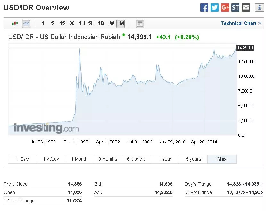Click the 14,899.1 price marker on the axis

click(x=245, y=48)
